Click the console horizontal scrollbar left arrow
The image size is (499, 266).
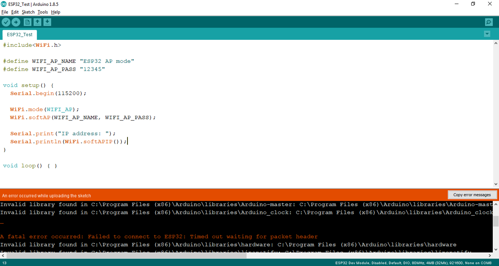pos(3,256)
